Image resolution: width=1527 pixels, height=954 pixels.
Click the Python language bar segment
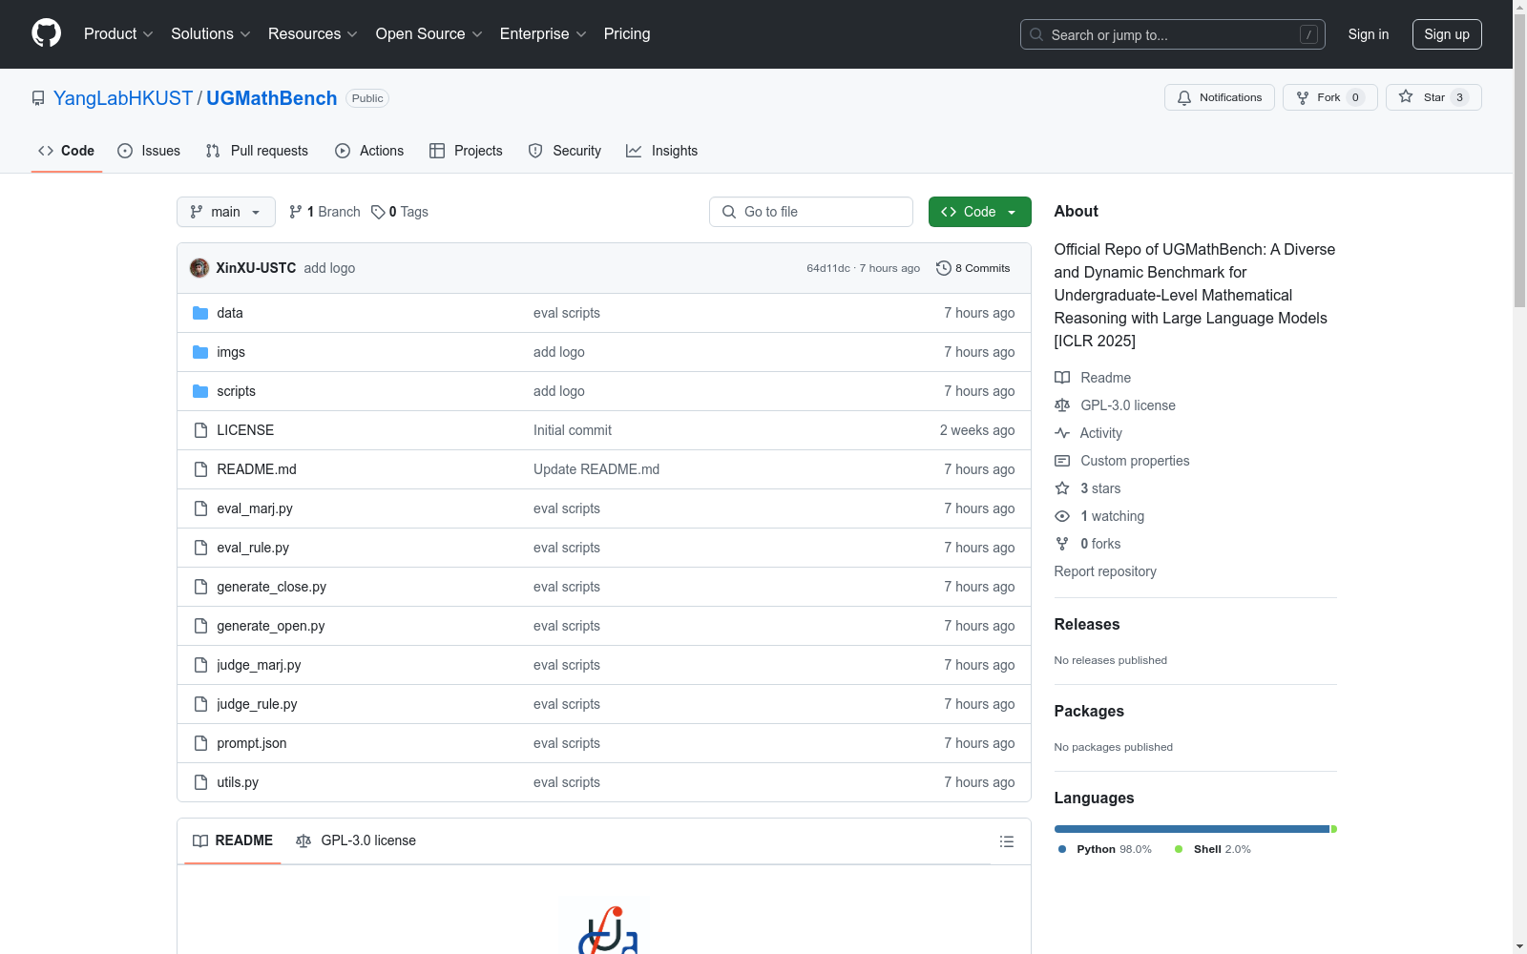point(1192,829)
